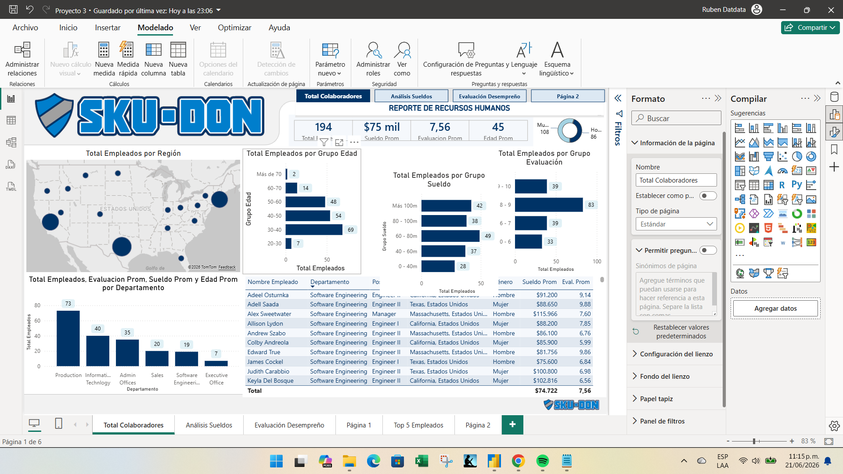The width and height of the screenshot is (843, 474).
Task: Create a Nueva medida
Action: coord(104,59)
